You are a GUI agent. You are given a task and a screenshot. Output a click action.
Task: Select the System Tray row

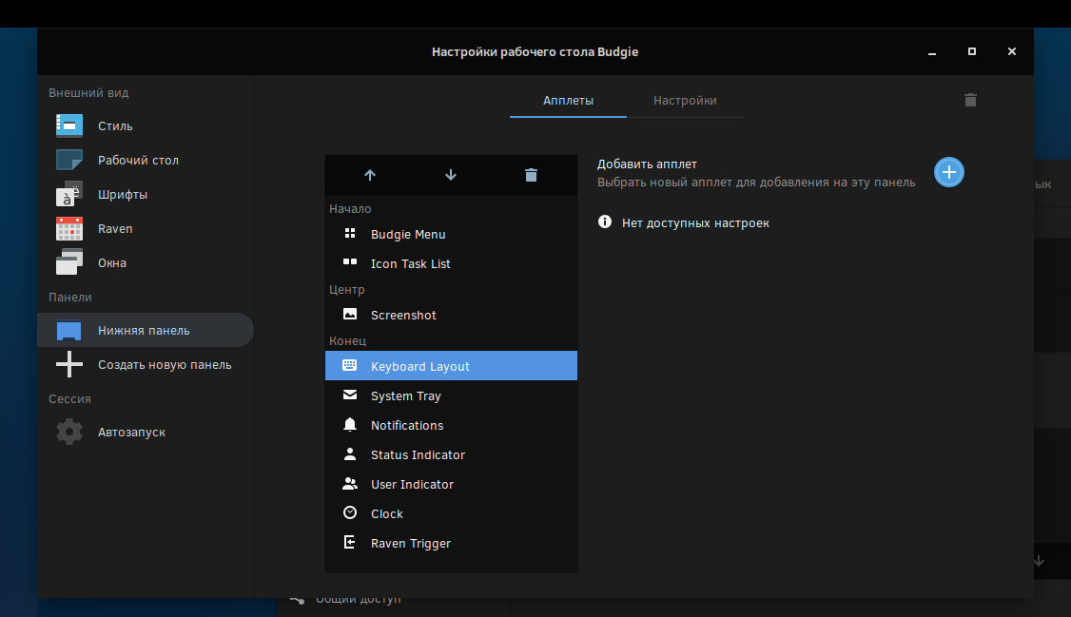[x=451, y=395]
